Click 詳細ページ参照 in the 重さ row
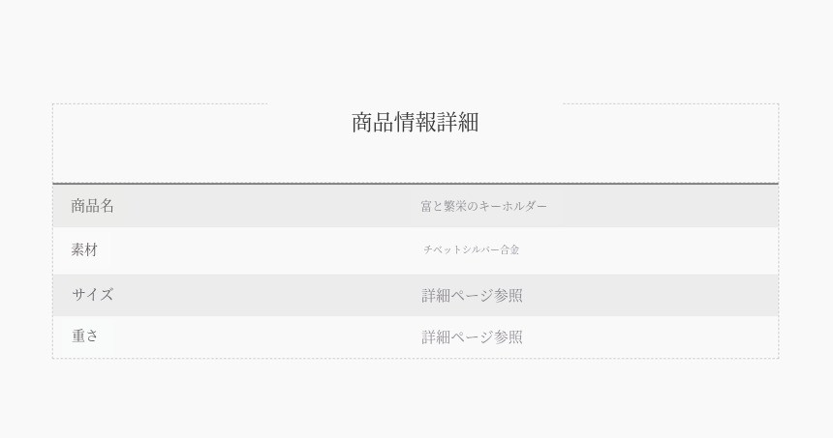833x438 pixels. click(472, 336)
